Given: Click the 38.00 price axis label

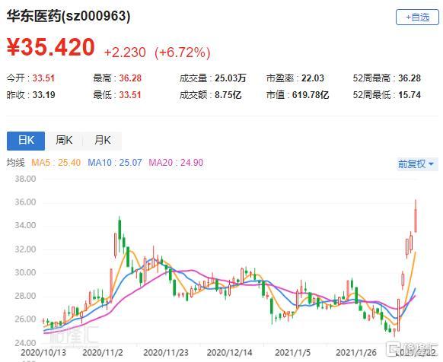Looking at the screenshot, I should coord(25,179).
